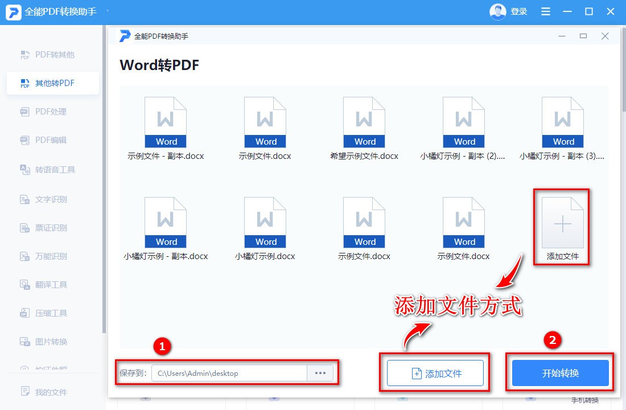Start conversion with 开始转换 button

coord(560,373)
